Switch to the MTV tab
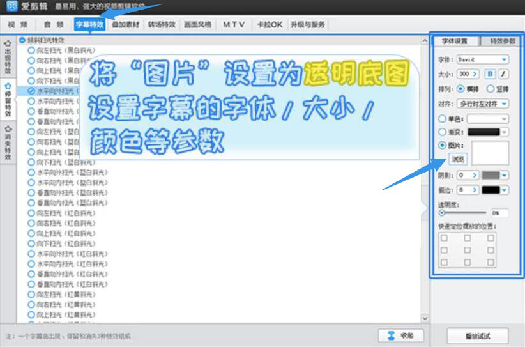Screen dimensions: 525x347 click(234, 24)
